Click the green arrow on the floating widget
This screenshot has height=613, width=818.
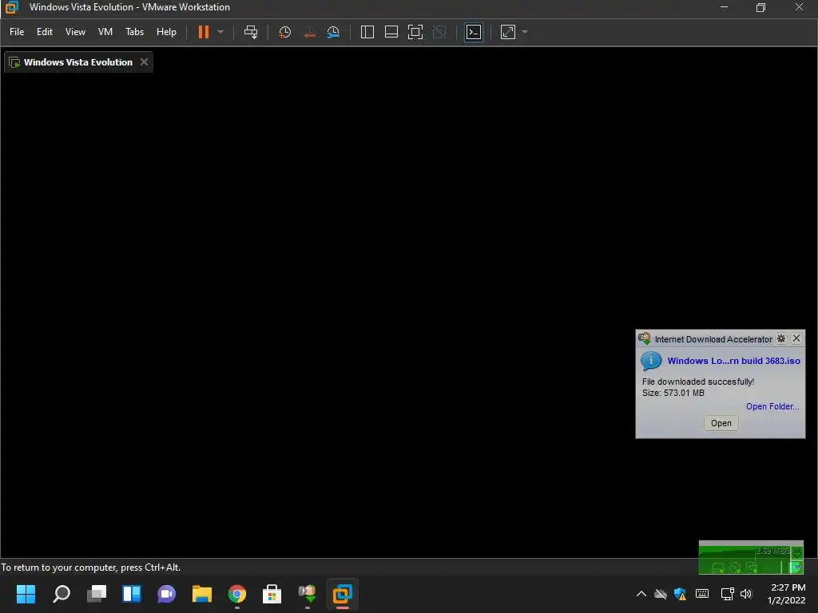796,568
